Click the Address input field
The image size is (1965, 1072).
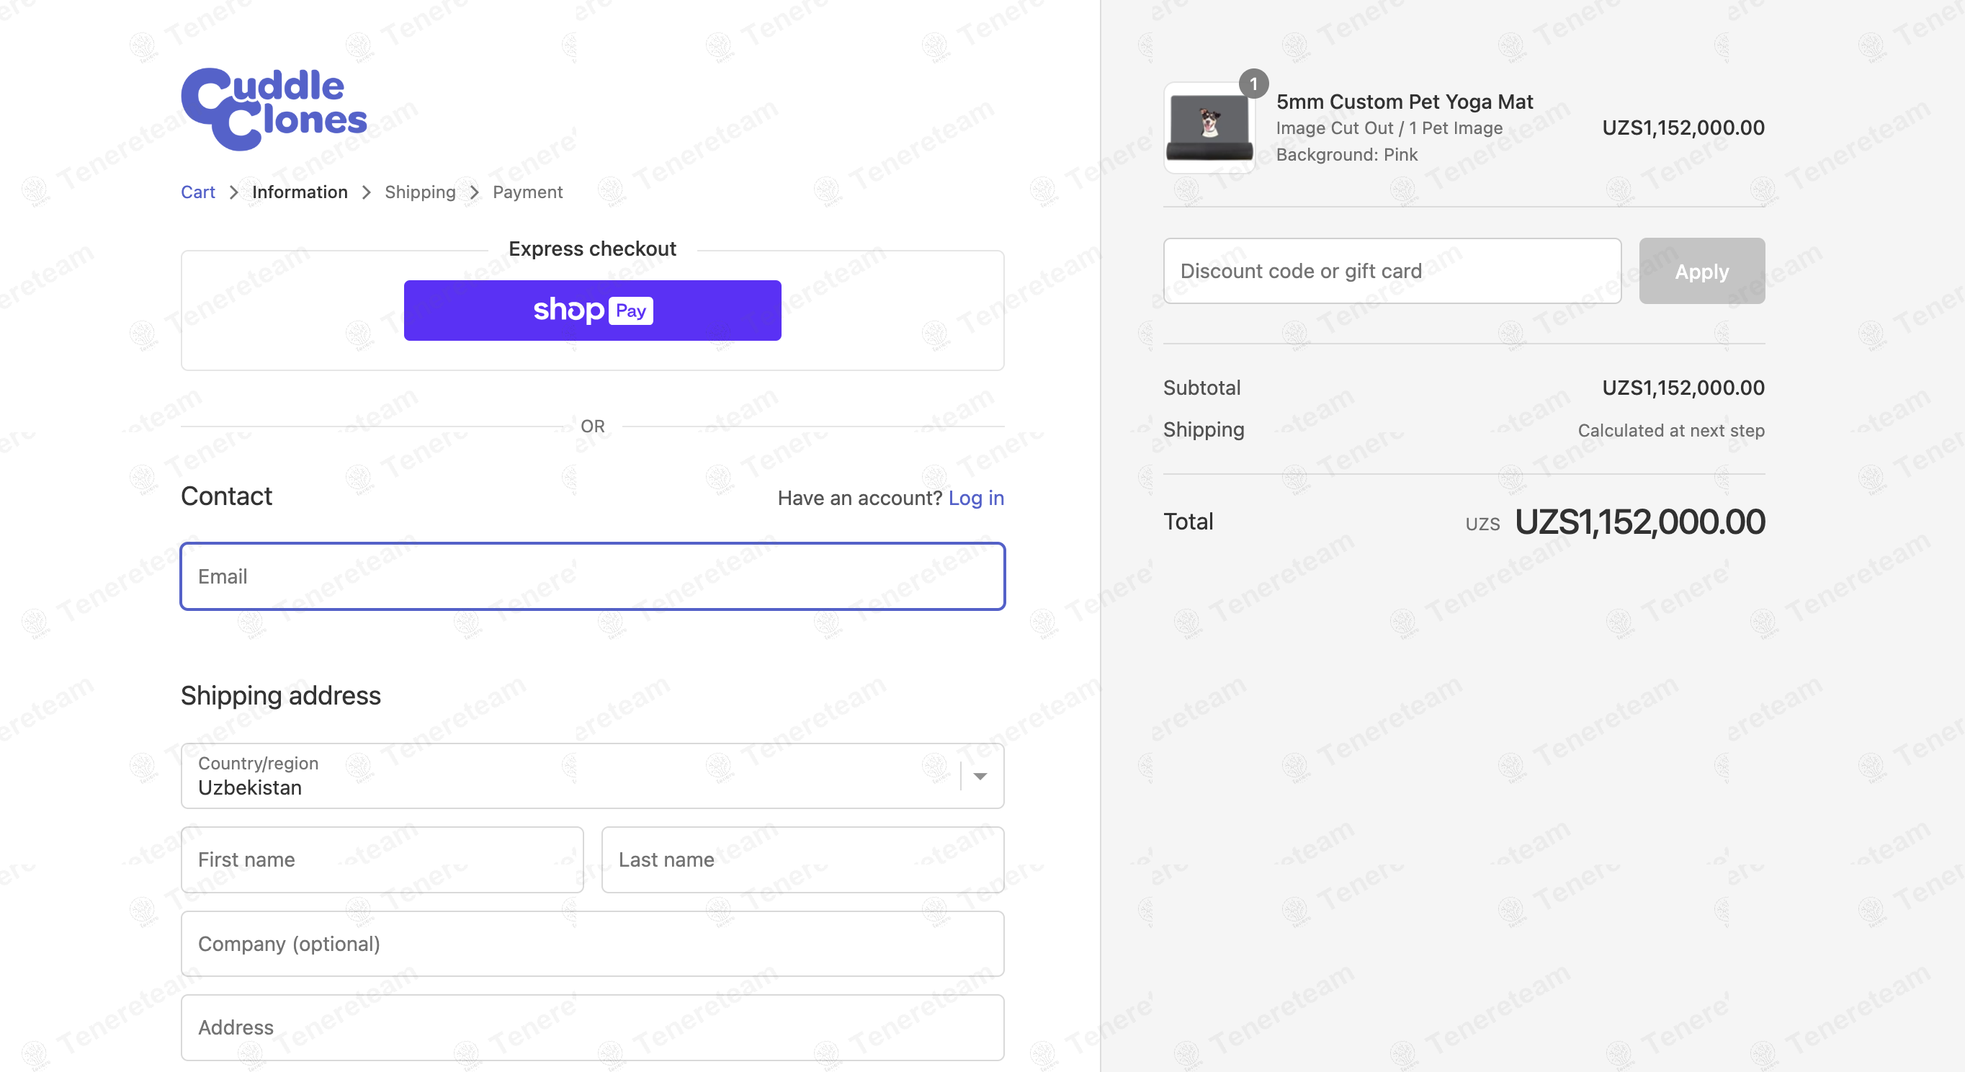592,1028
